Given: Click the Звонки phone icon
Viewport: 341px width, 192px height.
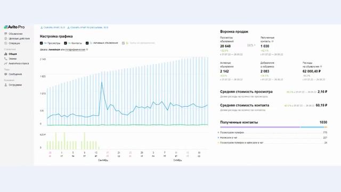Looking at the screenshot, I should pyautogui.click(x=6, y=59).
